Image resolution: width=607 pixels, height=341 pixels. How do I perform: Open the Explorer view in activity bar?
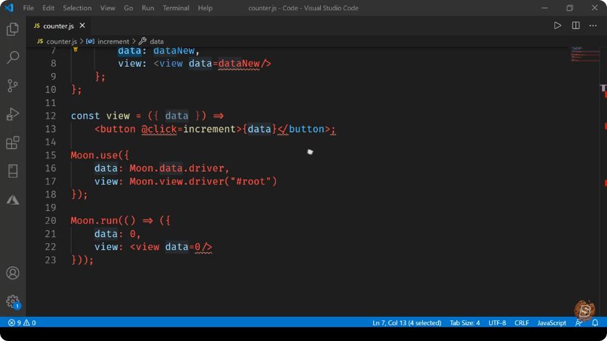pos(12,29)
